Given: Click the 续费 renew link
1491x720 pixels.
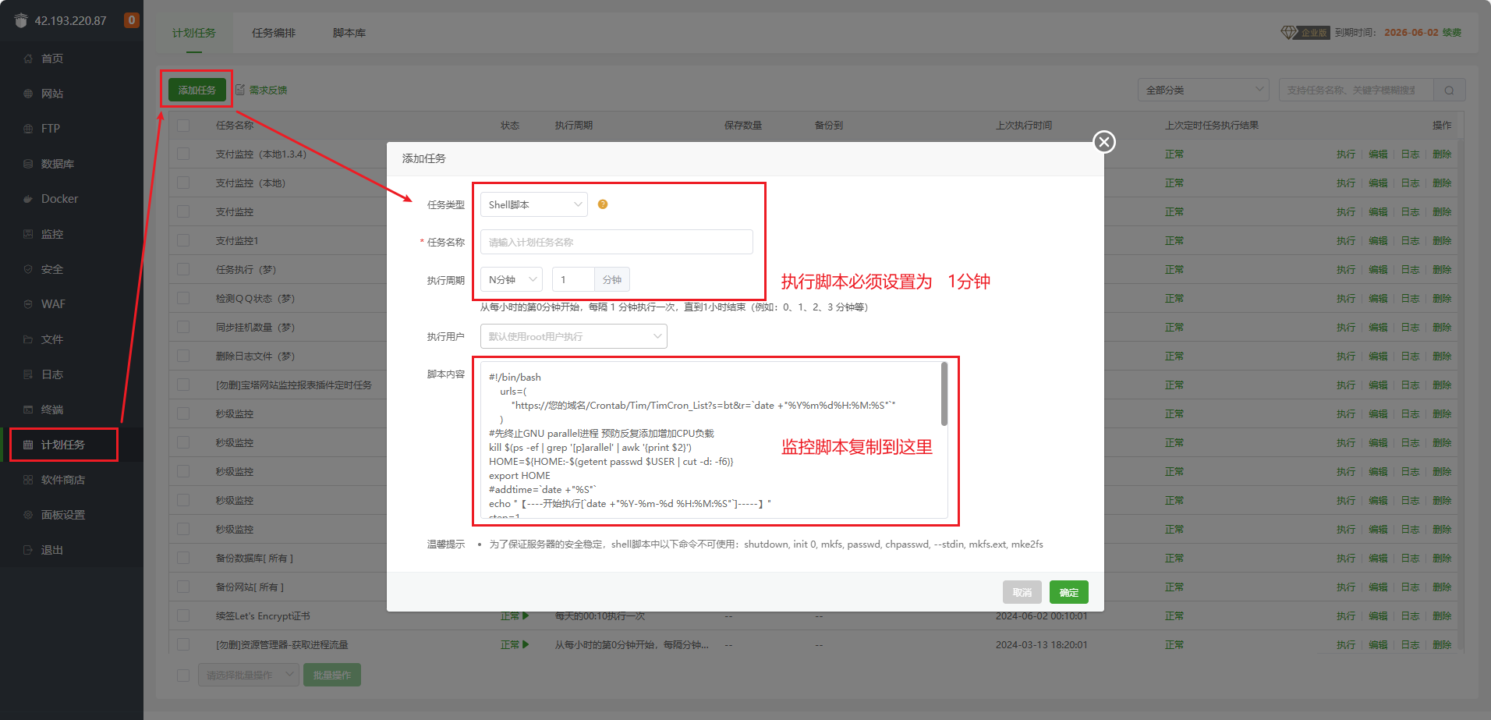Looking at the screenshot, I should tap(1452, 33).
